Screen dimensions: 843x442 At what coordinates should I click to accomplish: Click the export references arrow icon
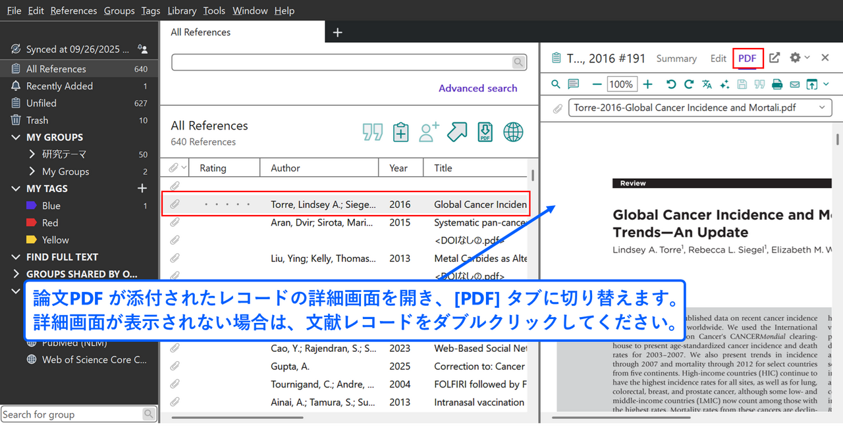[456, 132]
